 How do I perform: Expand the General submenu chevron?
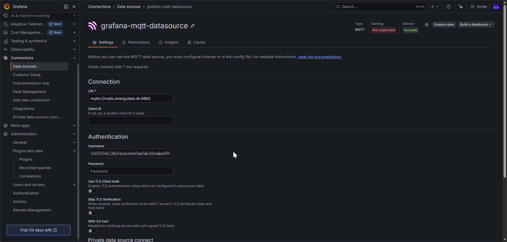[74, 142]
